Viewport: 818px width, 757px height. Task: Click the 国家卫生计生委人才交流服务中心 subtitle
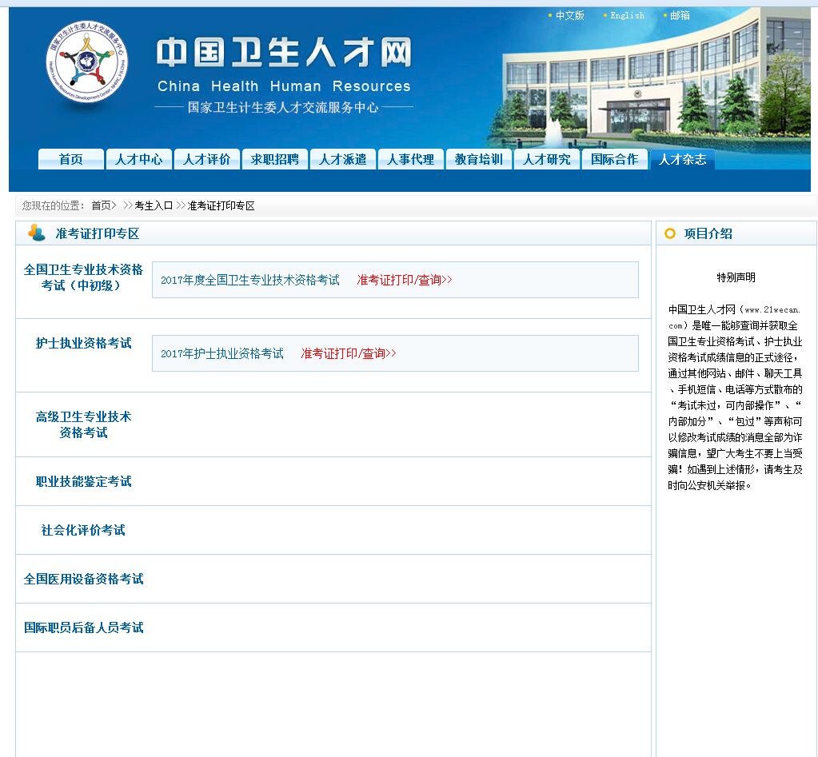point(283,107)
